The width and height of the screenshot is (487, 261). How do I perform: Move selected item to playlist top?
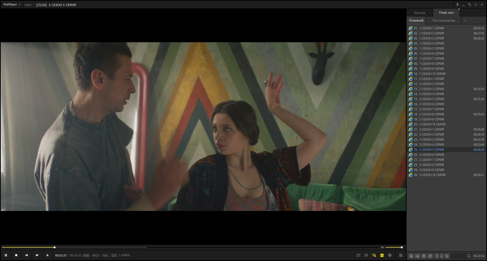(411, 256)
